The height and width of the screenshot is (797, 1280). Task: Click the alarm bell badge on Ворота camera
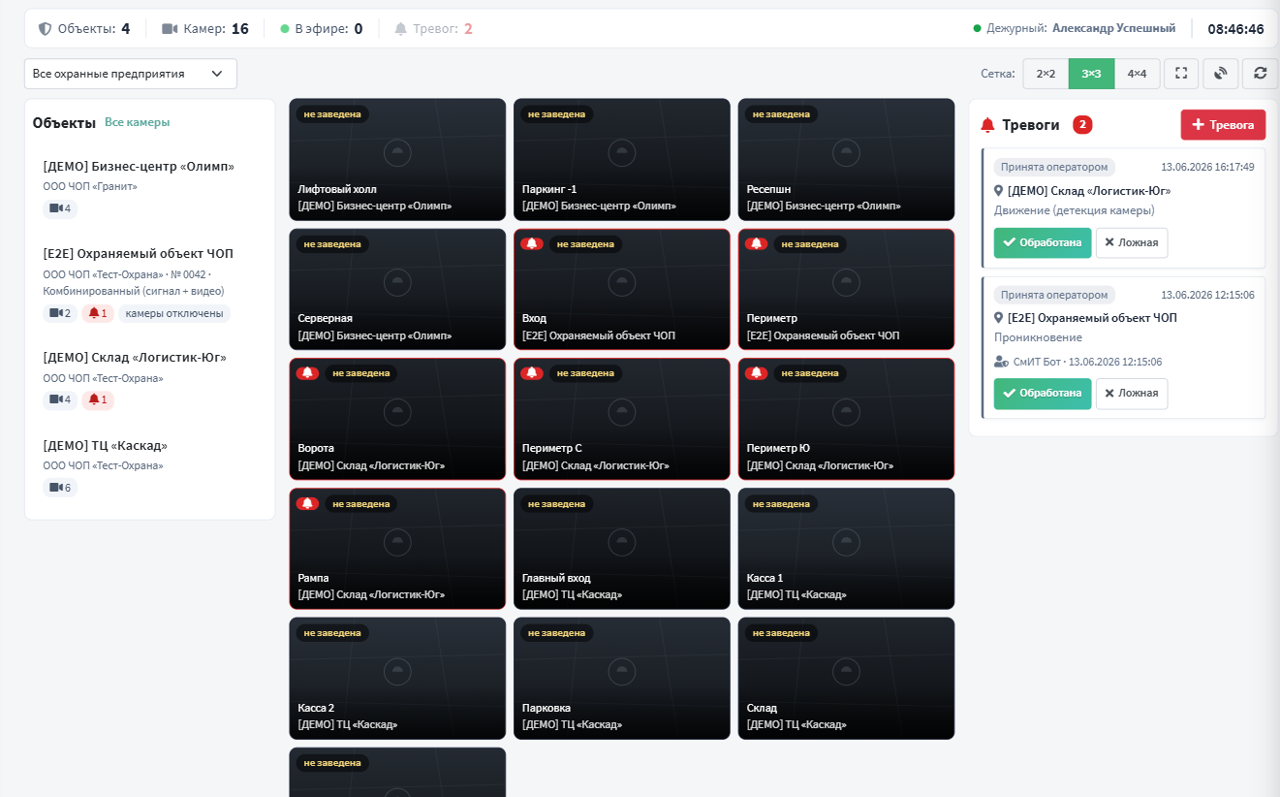coord(307,373)
